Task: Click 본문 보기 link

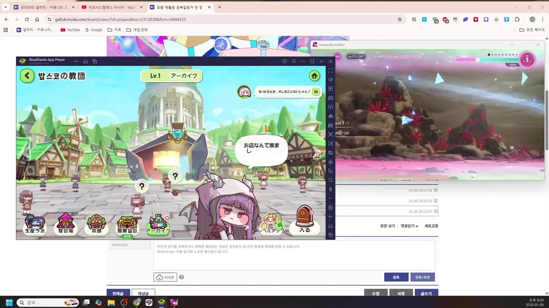Action: (388, 226)
